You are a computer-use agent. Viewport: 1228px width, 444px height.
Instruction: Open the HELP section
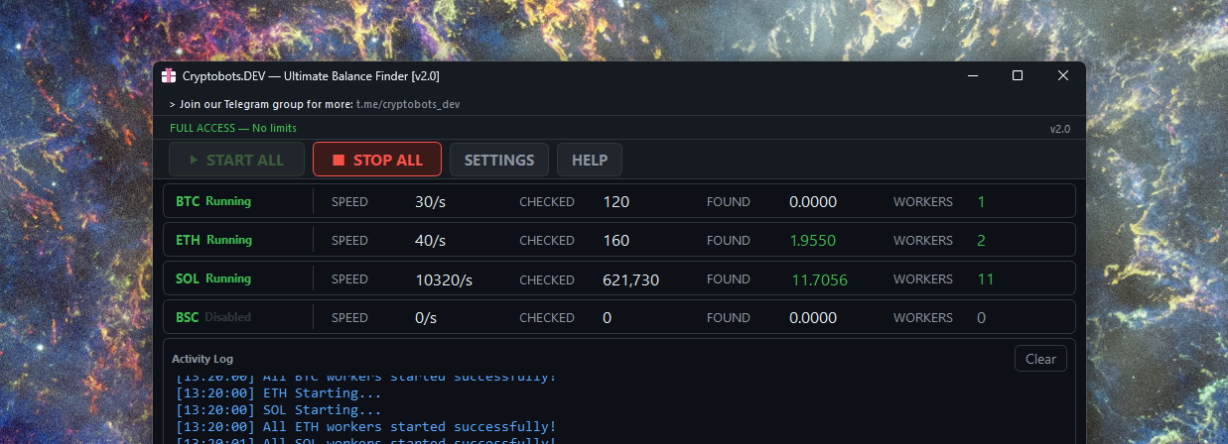pos(590,160)
